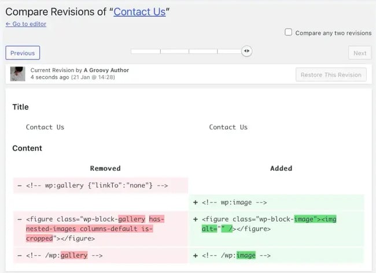The image size is (376, 273).
Task: Click the "Restore This Revision" button
Action: [331, 74]
